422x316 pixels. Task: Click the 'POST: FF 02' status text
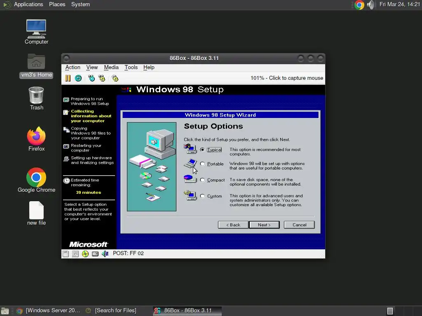click(x=128, y=253)
